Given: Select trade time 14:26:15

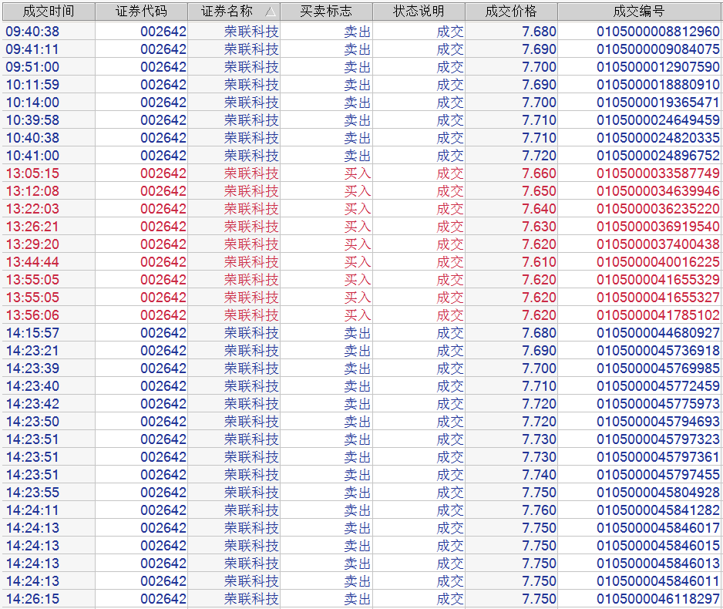Looking at the screenshot, I should pos(32,599).
